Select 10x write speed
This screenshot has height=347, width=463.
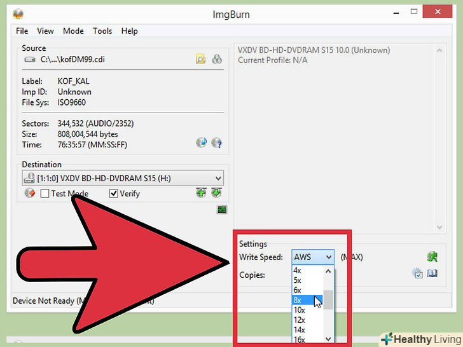point(307,310)
